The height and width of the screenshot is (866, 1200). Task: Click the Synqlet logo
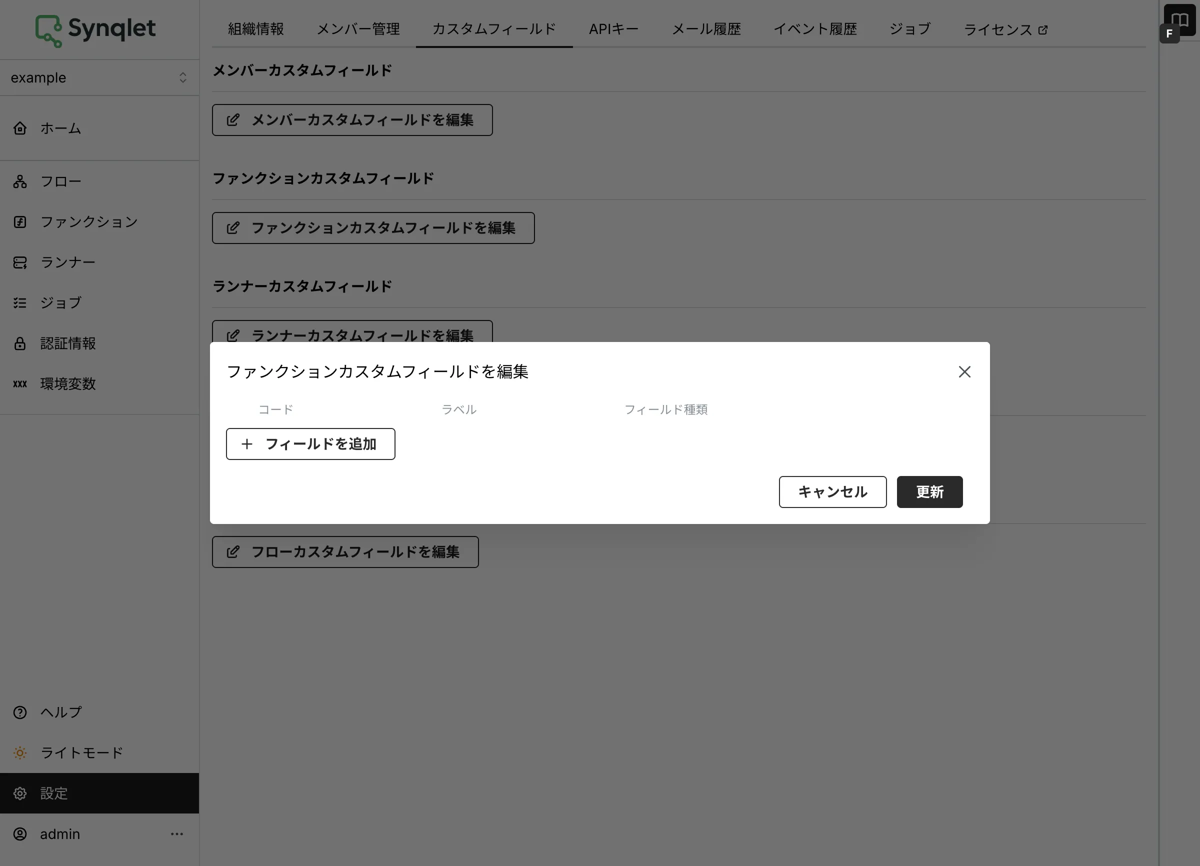pyautogui.click(x=95, y=30)
